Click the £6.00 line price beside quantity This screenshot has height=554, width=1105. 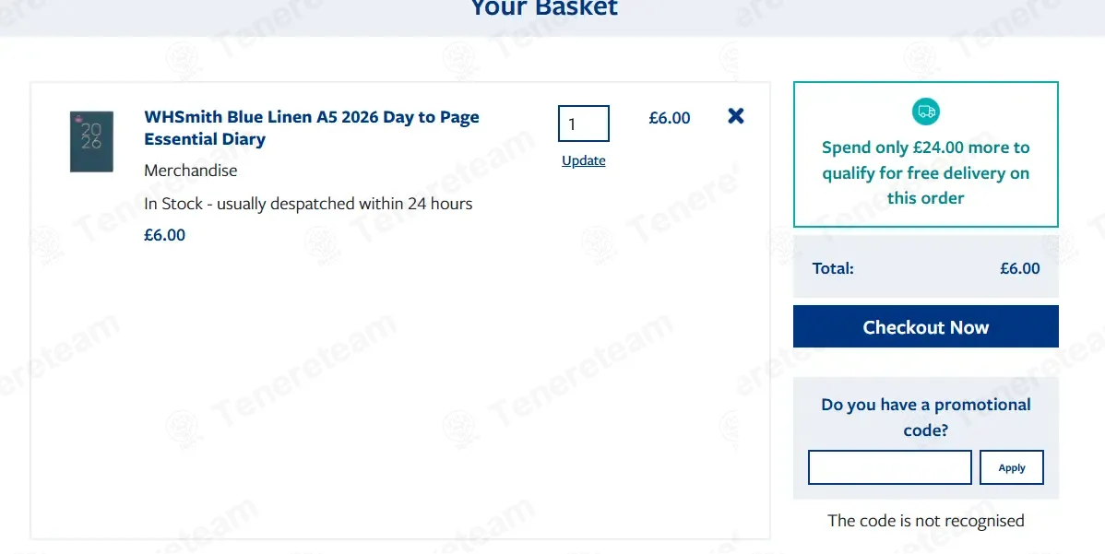[x=670, y=118]
